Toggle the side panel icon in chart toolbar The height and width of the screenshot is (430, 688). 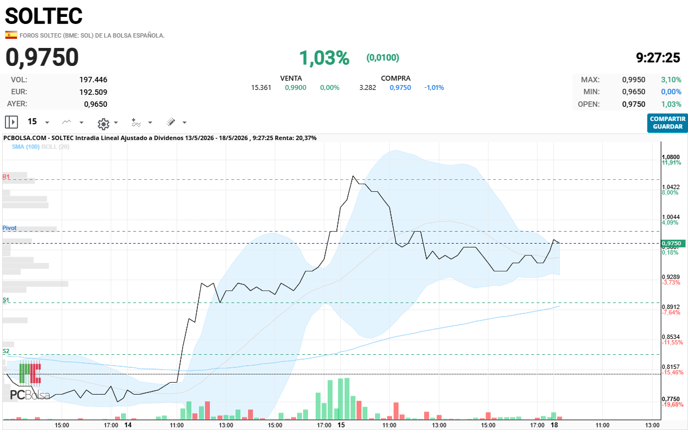click(11, 122)
